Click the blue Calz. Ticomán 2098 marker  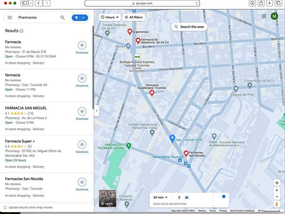(172, 139)
